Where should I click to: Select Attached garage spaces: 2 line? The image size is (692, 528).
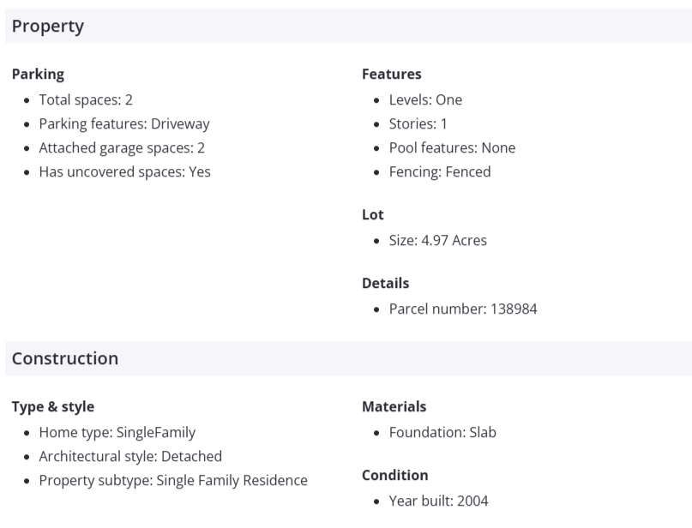pyautogui.click(x=122, y=147)
